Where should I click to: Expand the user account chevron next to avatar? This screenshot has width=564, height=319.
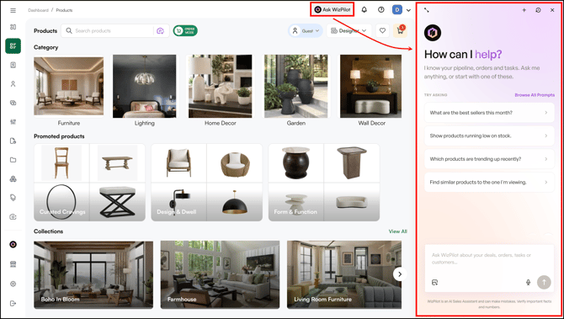tap(408, 10)
